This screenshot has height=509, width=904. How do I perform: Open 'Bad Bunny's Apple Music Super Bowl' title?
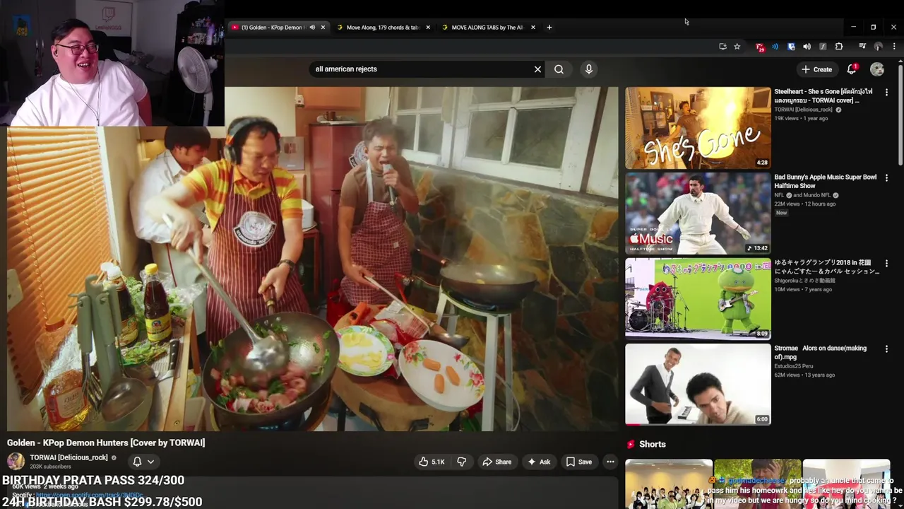[825, 181]
